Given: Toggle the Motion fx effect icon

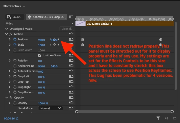Looking at the screenshot, I should pyautogui.click(x=11, y=34).
